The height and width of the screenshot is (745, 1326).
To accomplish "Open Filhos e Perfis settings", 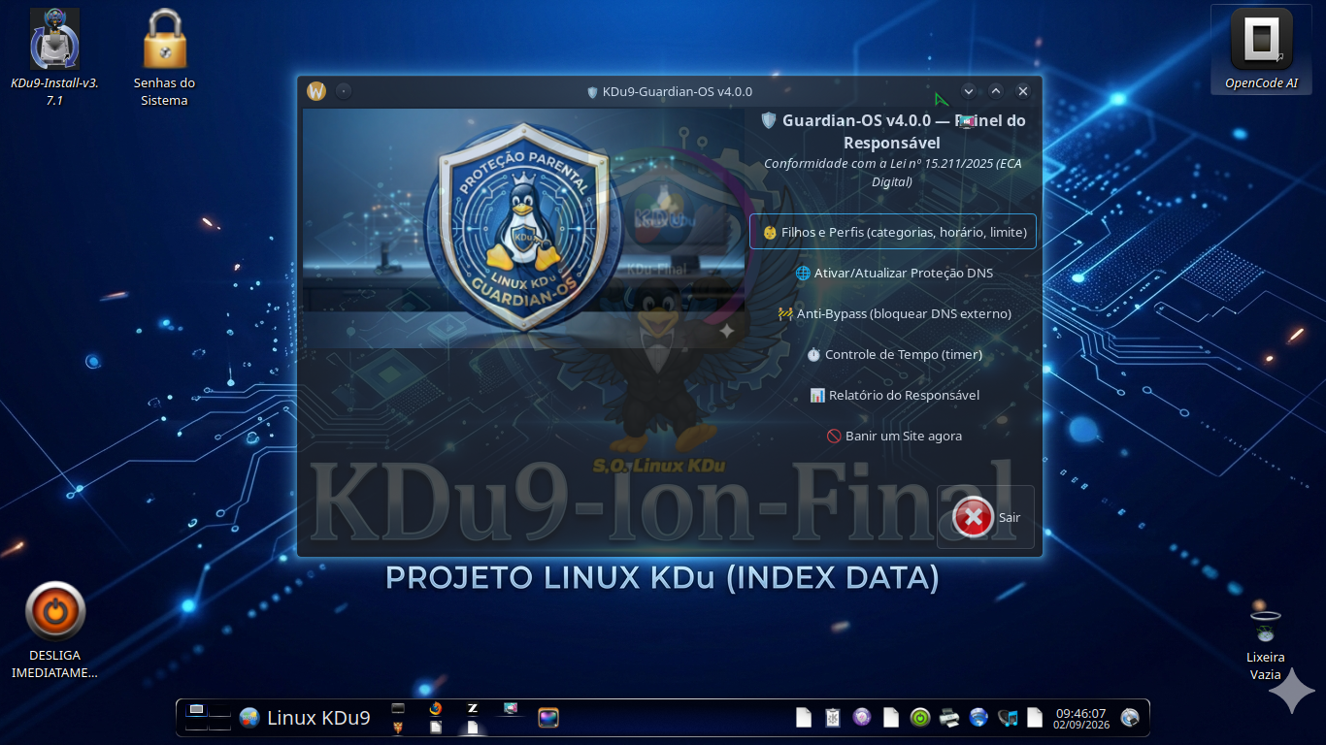I will [893, 232].
